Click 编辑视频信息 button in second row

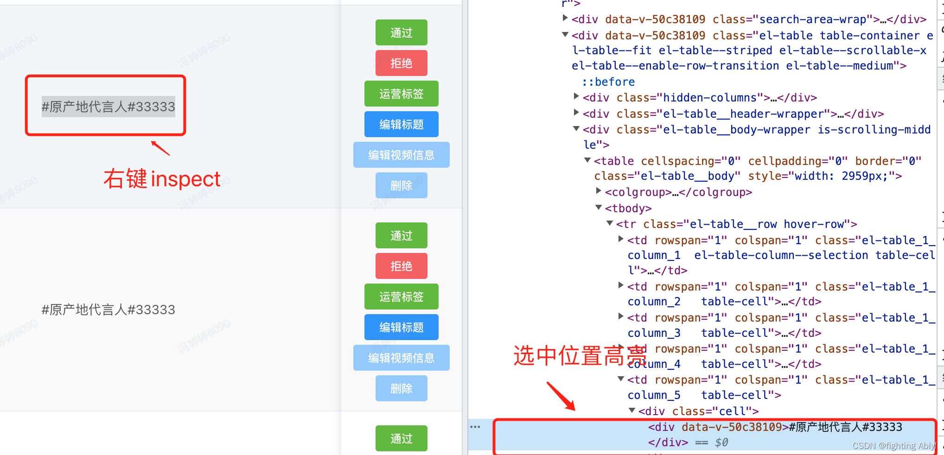(401, 358)
